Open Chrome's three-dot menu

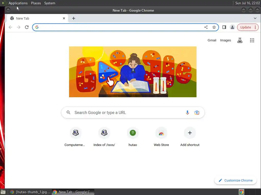pyautogui.click(x=255, y=27)
